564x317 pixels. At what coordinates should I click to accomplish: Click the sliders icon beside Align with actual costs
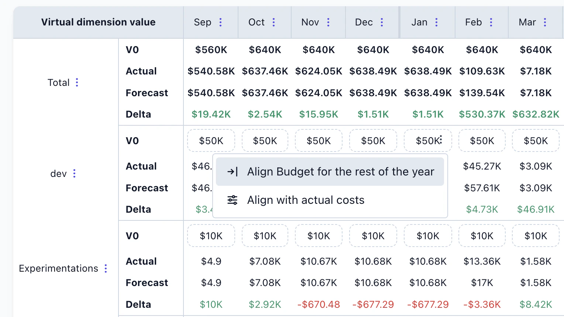point(233,200)
